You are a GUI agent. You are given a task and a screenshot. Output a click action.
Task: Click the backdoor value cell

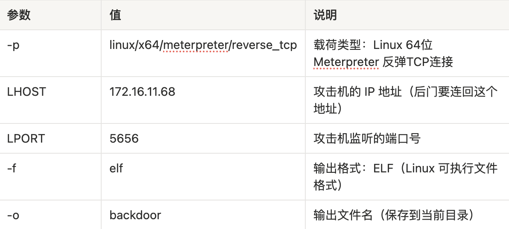(x=135, y=215)
